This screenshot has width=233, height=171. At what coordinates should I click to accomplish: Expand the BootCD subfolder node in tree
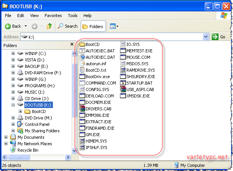[20, 111]
